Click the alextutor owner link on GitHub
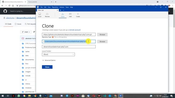This screenshot has width=175, height=98. [10, 18]
